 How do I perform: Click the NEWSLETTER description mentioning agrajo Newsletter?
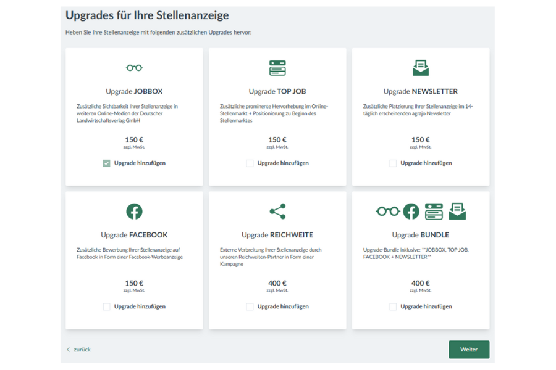(418, 110)
